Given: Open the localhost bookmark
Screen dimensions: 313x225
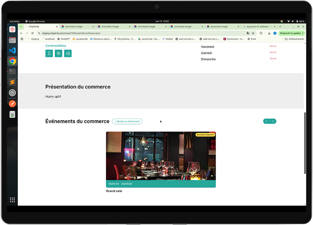Looking at the screenshot, I should click(x=48, y=39).
